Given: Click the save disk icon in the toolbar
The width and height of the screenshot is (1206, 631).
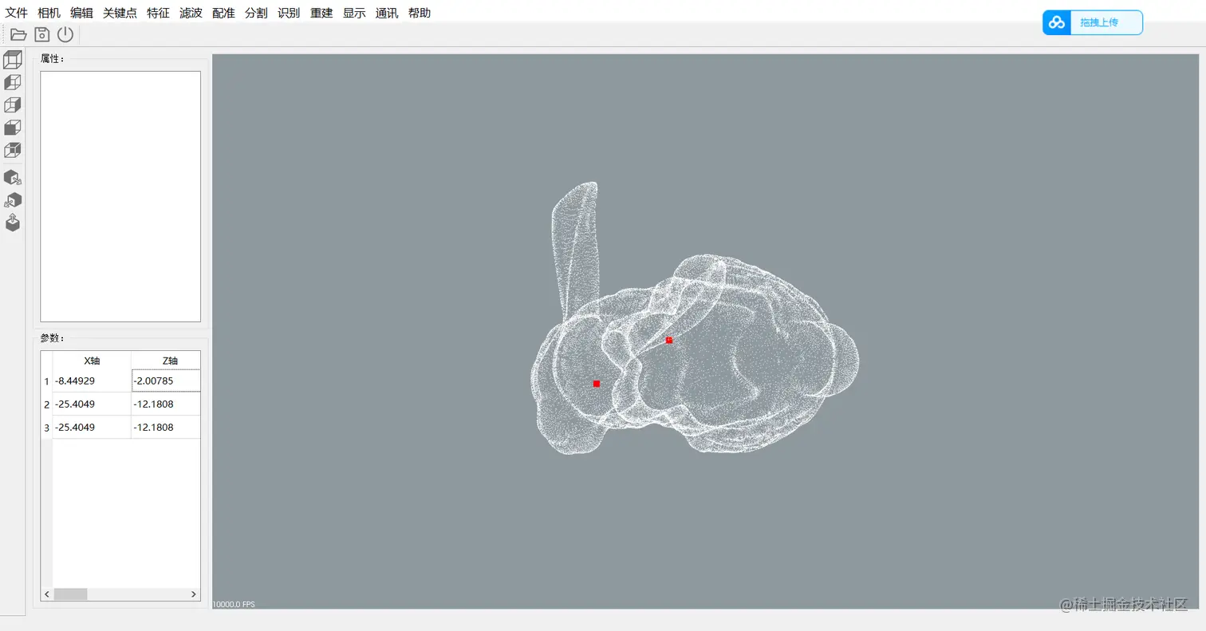Looking at the screenshot, I should [x=42, y=34].
